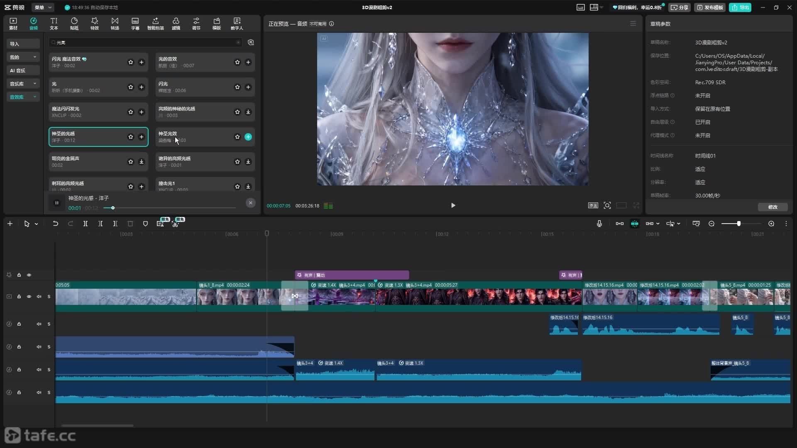Expand the 我的 sidebar section

[23, 57]
